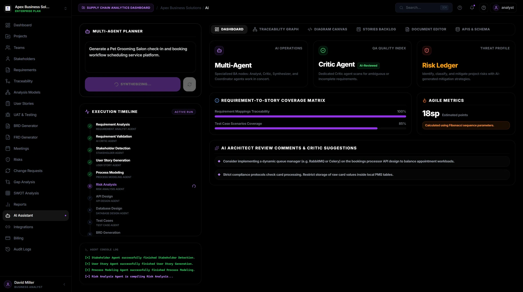523x292 pixels.
Task: Click the Search input field
Action: (424, 8)
